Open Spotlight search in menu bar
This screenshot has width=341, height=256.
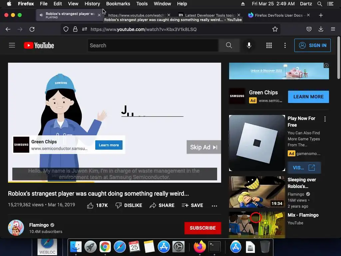[x=319, y=4]
